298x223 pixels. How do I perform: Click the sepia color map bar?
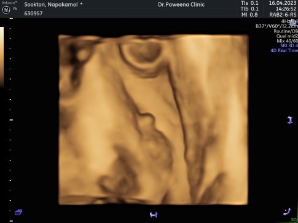2,58
